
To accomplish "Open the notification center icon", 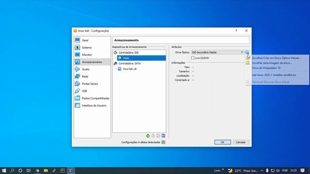I will [x=302, y=171].
